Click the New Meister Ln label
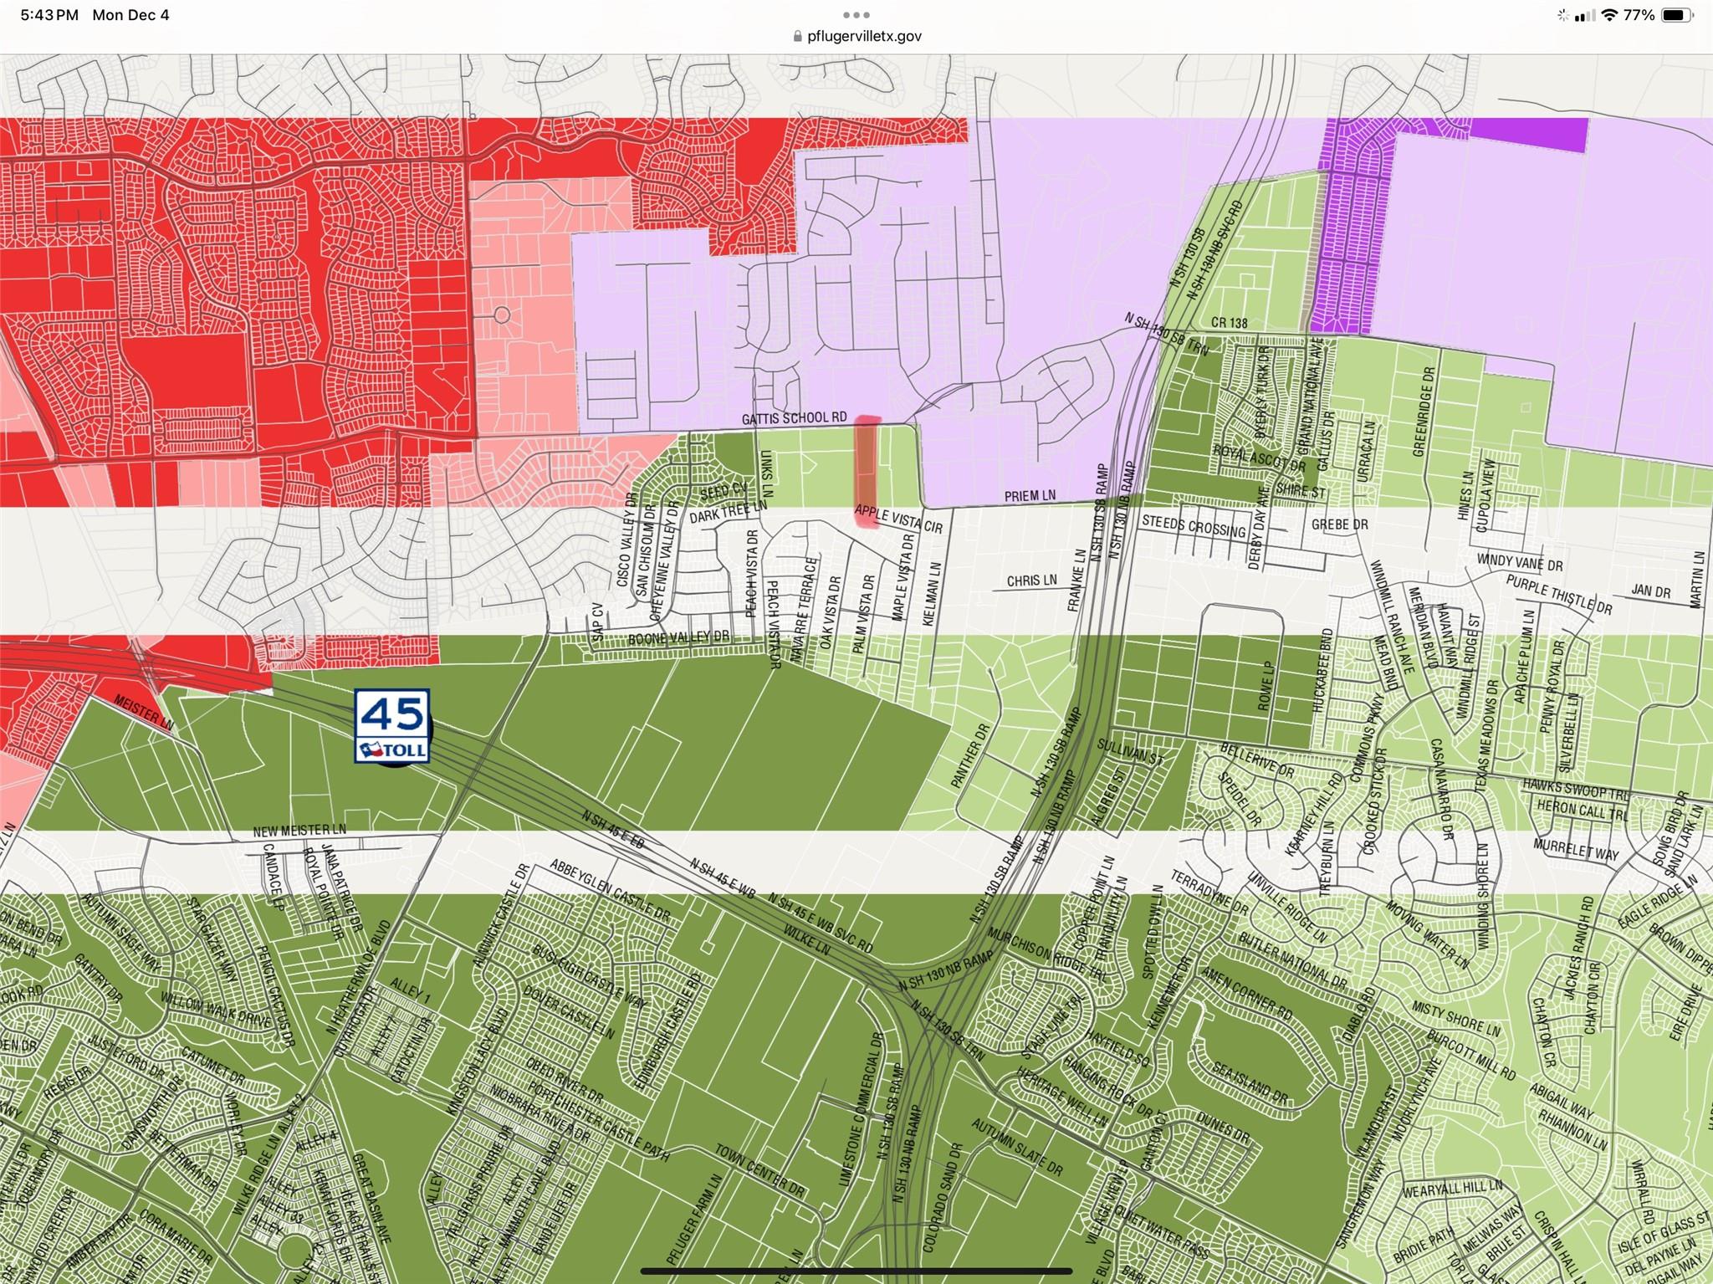Viewport: 1713px width, 1284px height. (x=299, y=831)
